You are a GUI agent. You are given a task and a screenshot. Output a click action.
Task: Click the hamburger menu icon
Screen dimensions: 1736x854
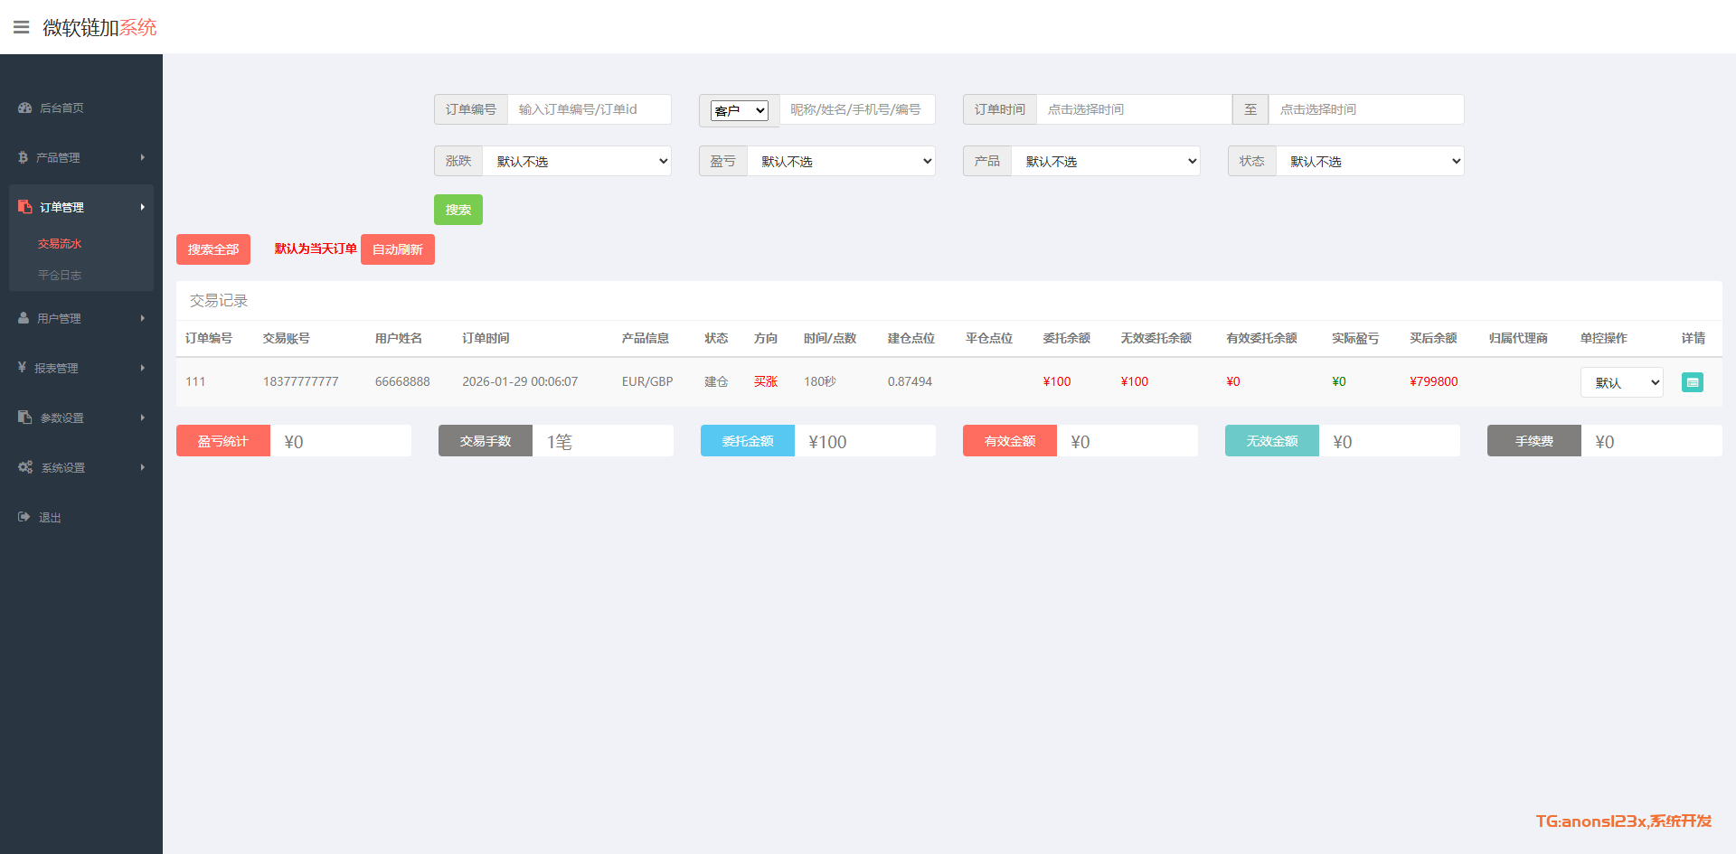click(21, 27)
